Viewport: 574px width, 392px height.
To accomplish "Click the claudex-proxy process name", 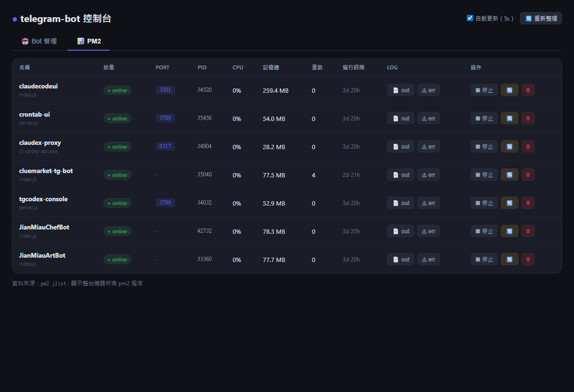I will pos(40,142).
